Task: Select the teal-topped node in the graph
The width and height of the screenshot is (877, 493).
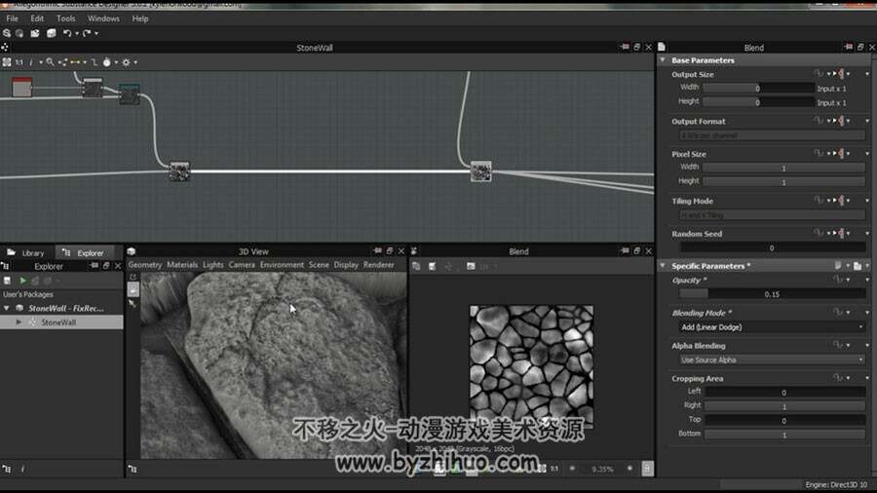Action: coord(130,94)
